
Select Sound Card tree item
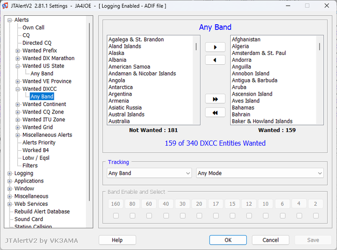click(28, 219)
